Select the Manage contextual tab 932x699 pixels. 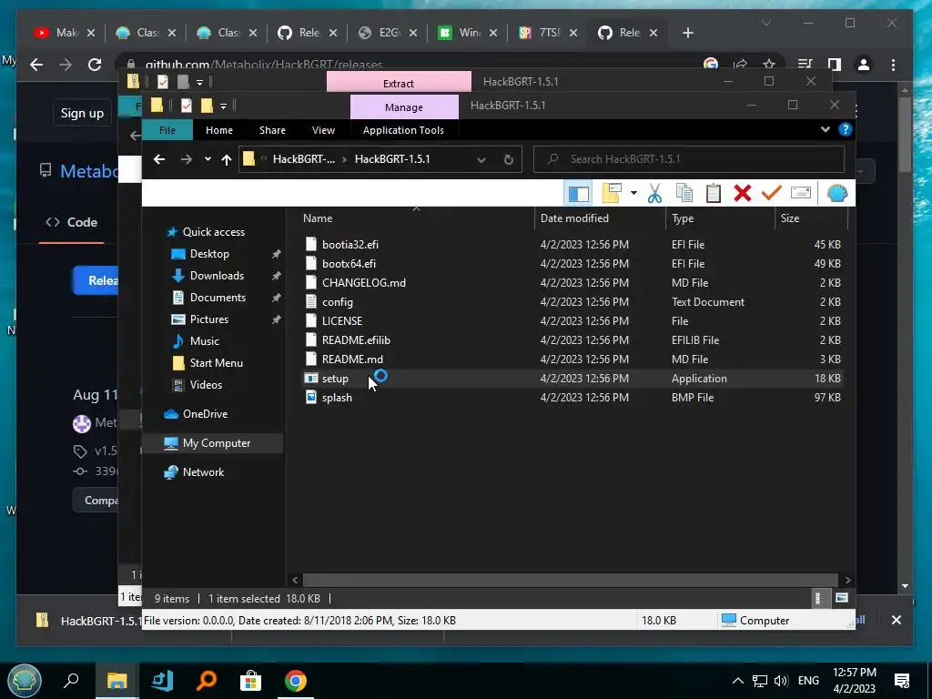tap(404, 107)
